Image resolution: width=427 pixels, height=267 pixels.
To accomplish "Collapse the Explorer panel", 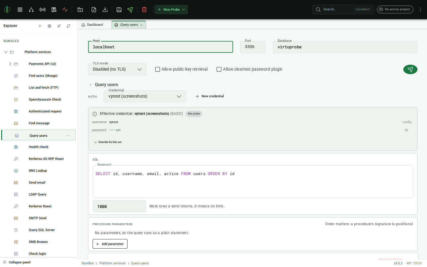I will pyautogui.click(x=17, y=262).
